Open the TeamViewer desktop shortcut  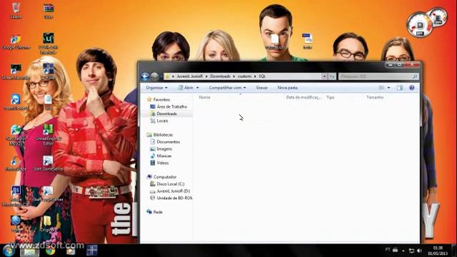click(x=16, y=102)
